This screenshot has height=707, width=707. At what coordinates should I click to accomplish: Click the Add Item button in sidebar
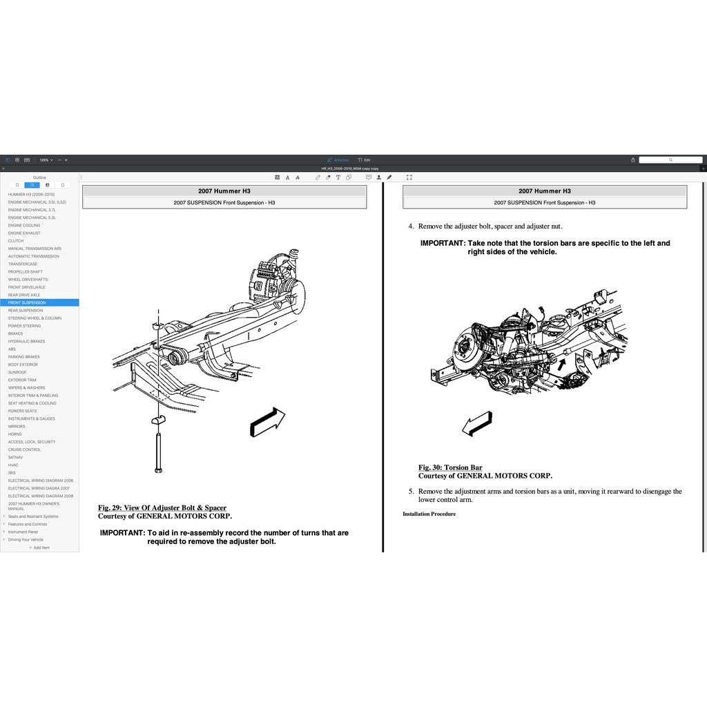tap(39, 548)
